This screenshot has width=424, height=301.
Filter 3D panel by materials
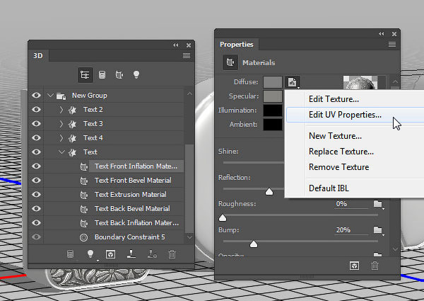coord(118,74)
